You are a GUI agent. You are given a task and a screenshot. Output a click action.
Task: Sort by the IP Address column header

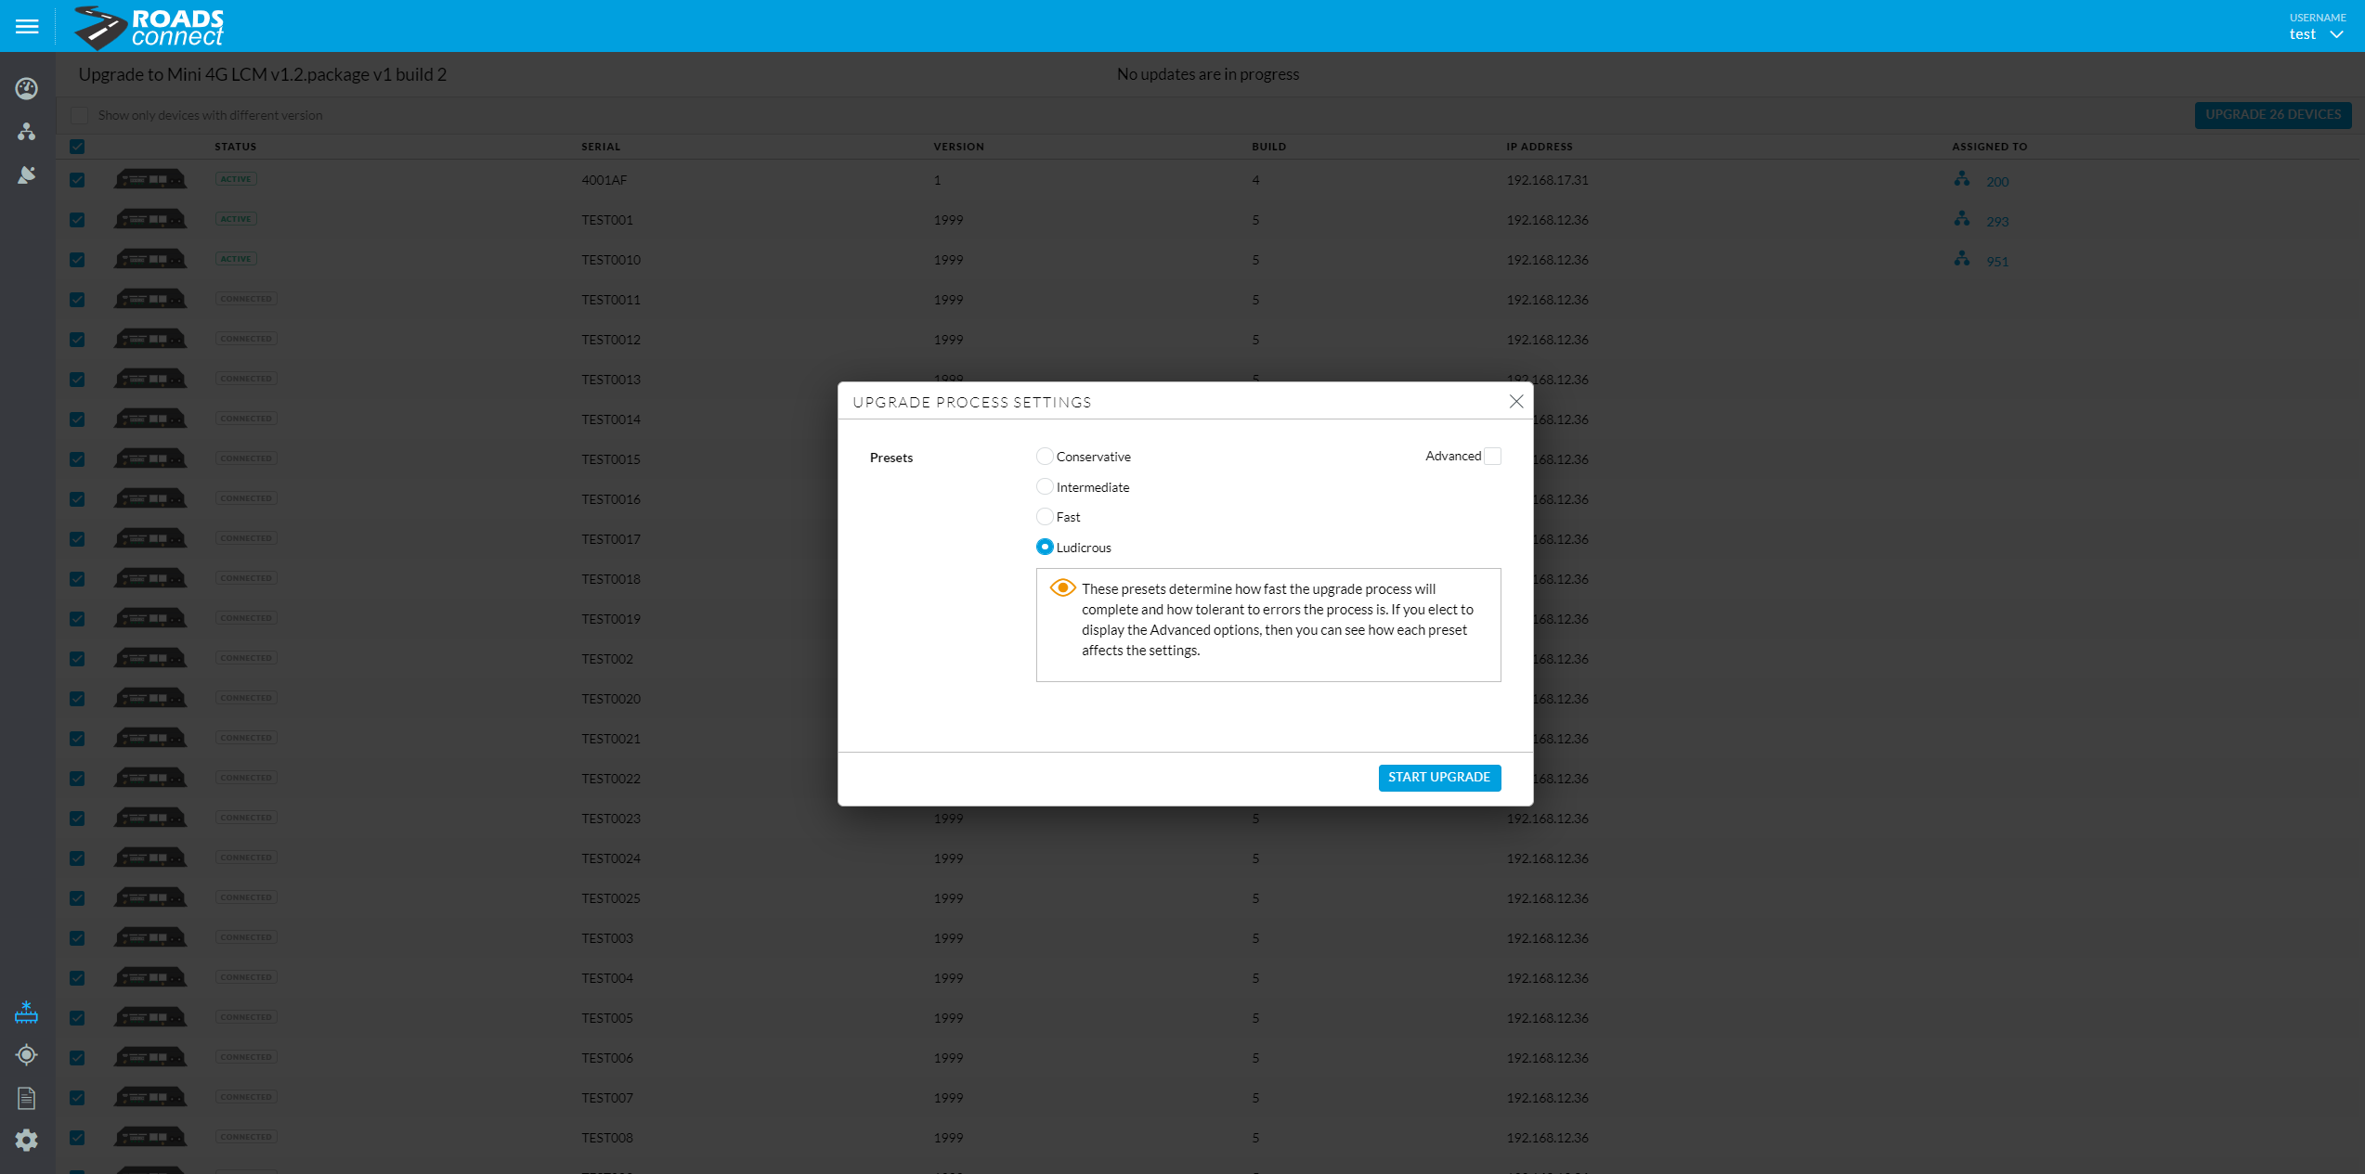[x=1540, y=147]
